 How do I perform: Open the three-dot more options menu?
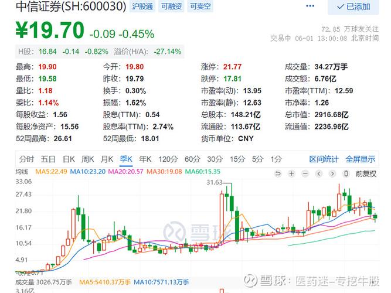click(x=310, y=6)
